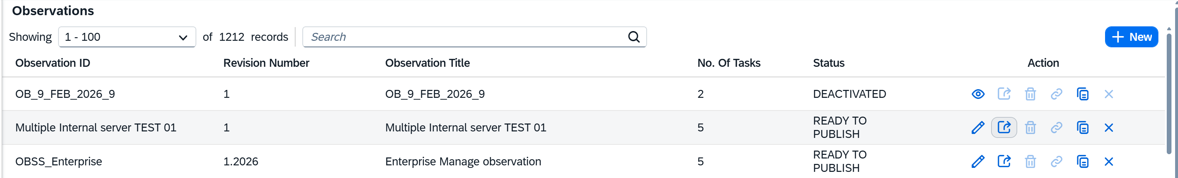This screenshot has width=1178, height=178.
Task: Copy the Multiple Internal server TEST 01 observation
Action: [1083, 128]
